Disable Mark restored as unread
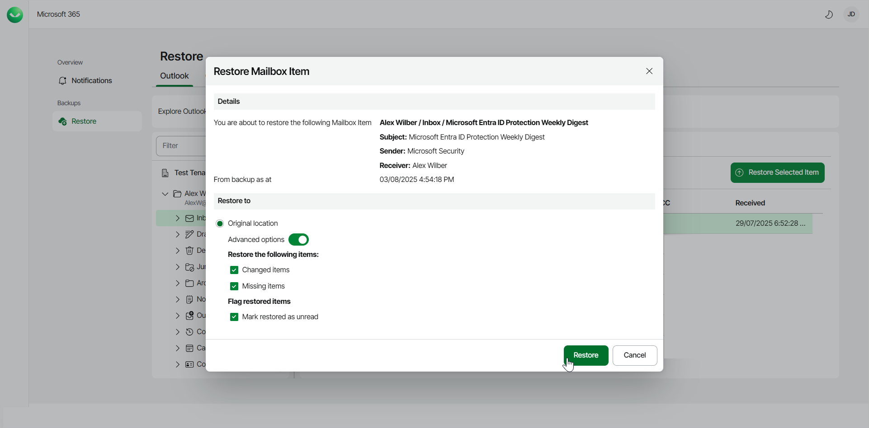The width and height of the screenshot is (869, 428). pyautogui.click(x=234, y=316)
